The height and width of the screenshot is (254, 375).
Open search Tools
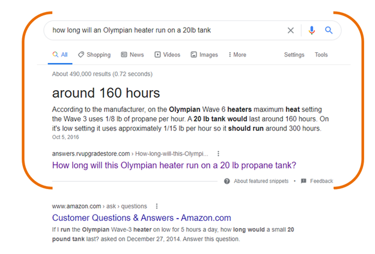[321, 55]
